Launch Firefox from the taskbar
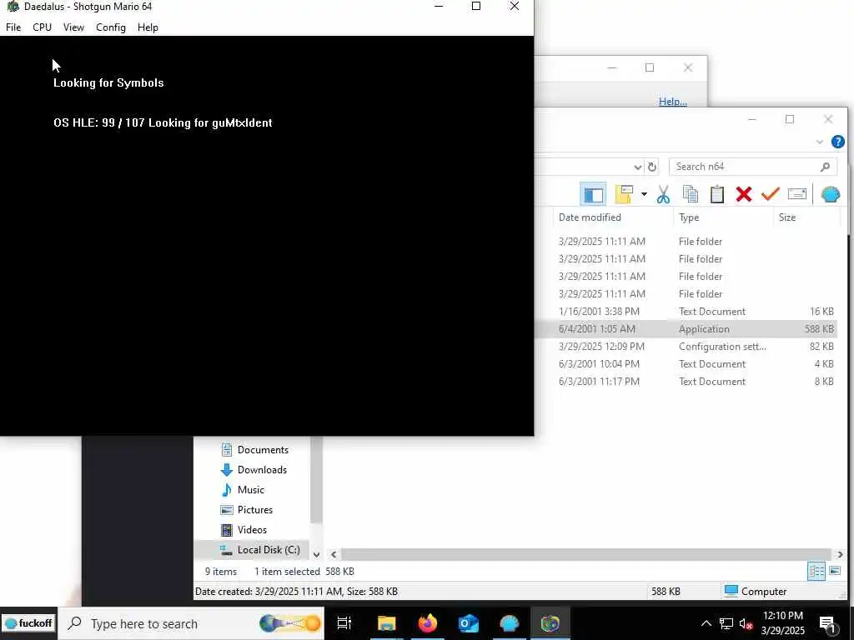Image resolution: width=854 pixels, height=640 pixels. click(428, 623)
